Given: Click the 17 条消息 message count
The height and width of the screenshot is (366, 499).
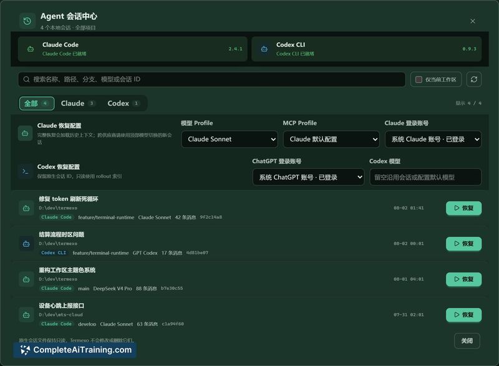Looking at the screenshot, I should (172, 253).
